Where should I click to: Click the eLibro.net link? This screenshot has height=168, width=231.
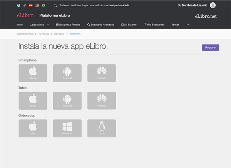pyautogui.click(x=206, y=16)
